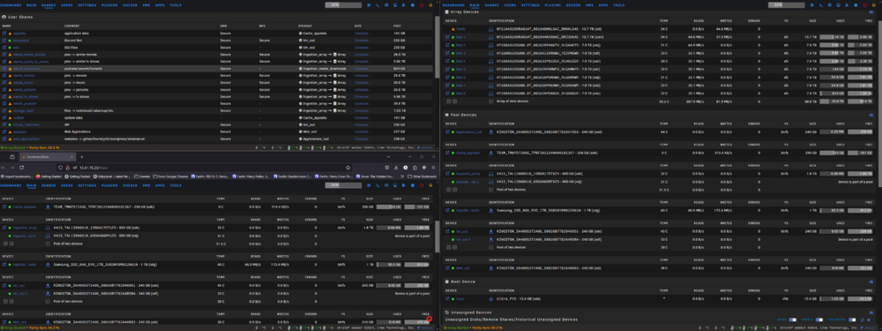Show more bookmarks overflow chevron in Firefox
The height and width of the screenshot is (331, 882).
(x=401, y=177)
